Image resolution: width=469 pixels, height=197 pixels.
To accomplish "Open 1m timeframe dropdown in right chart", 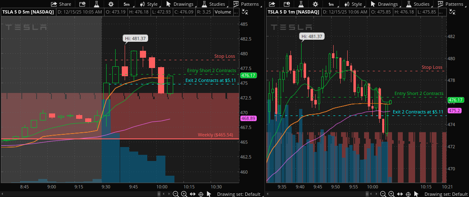I will [x=333, y=4].
